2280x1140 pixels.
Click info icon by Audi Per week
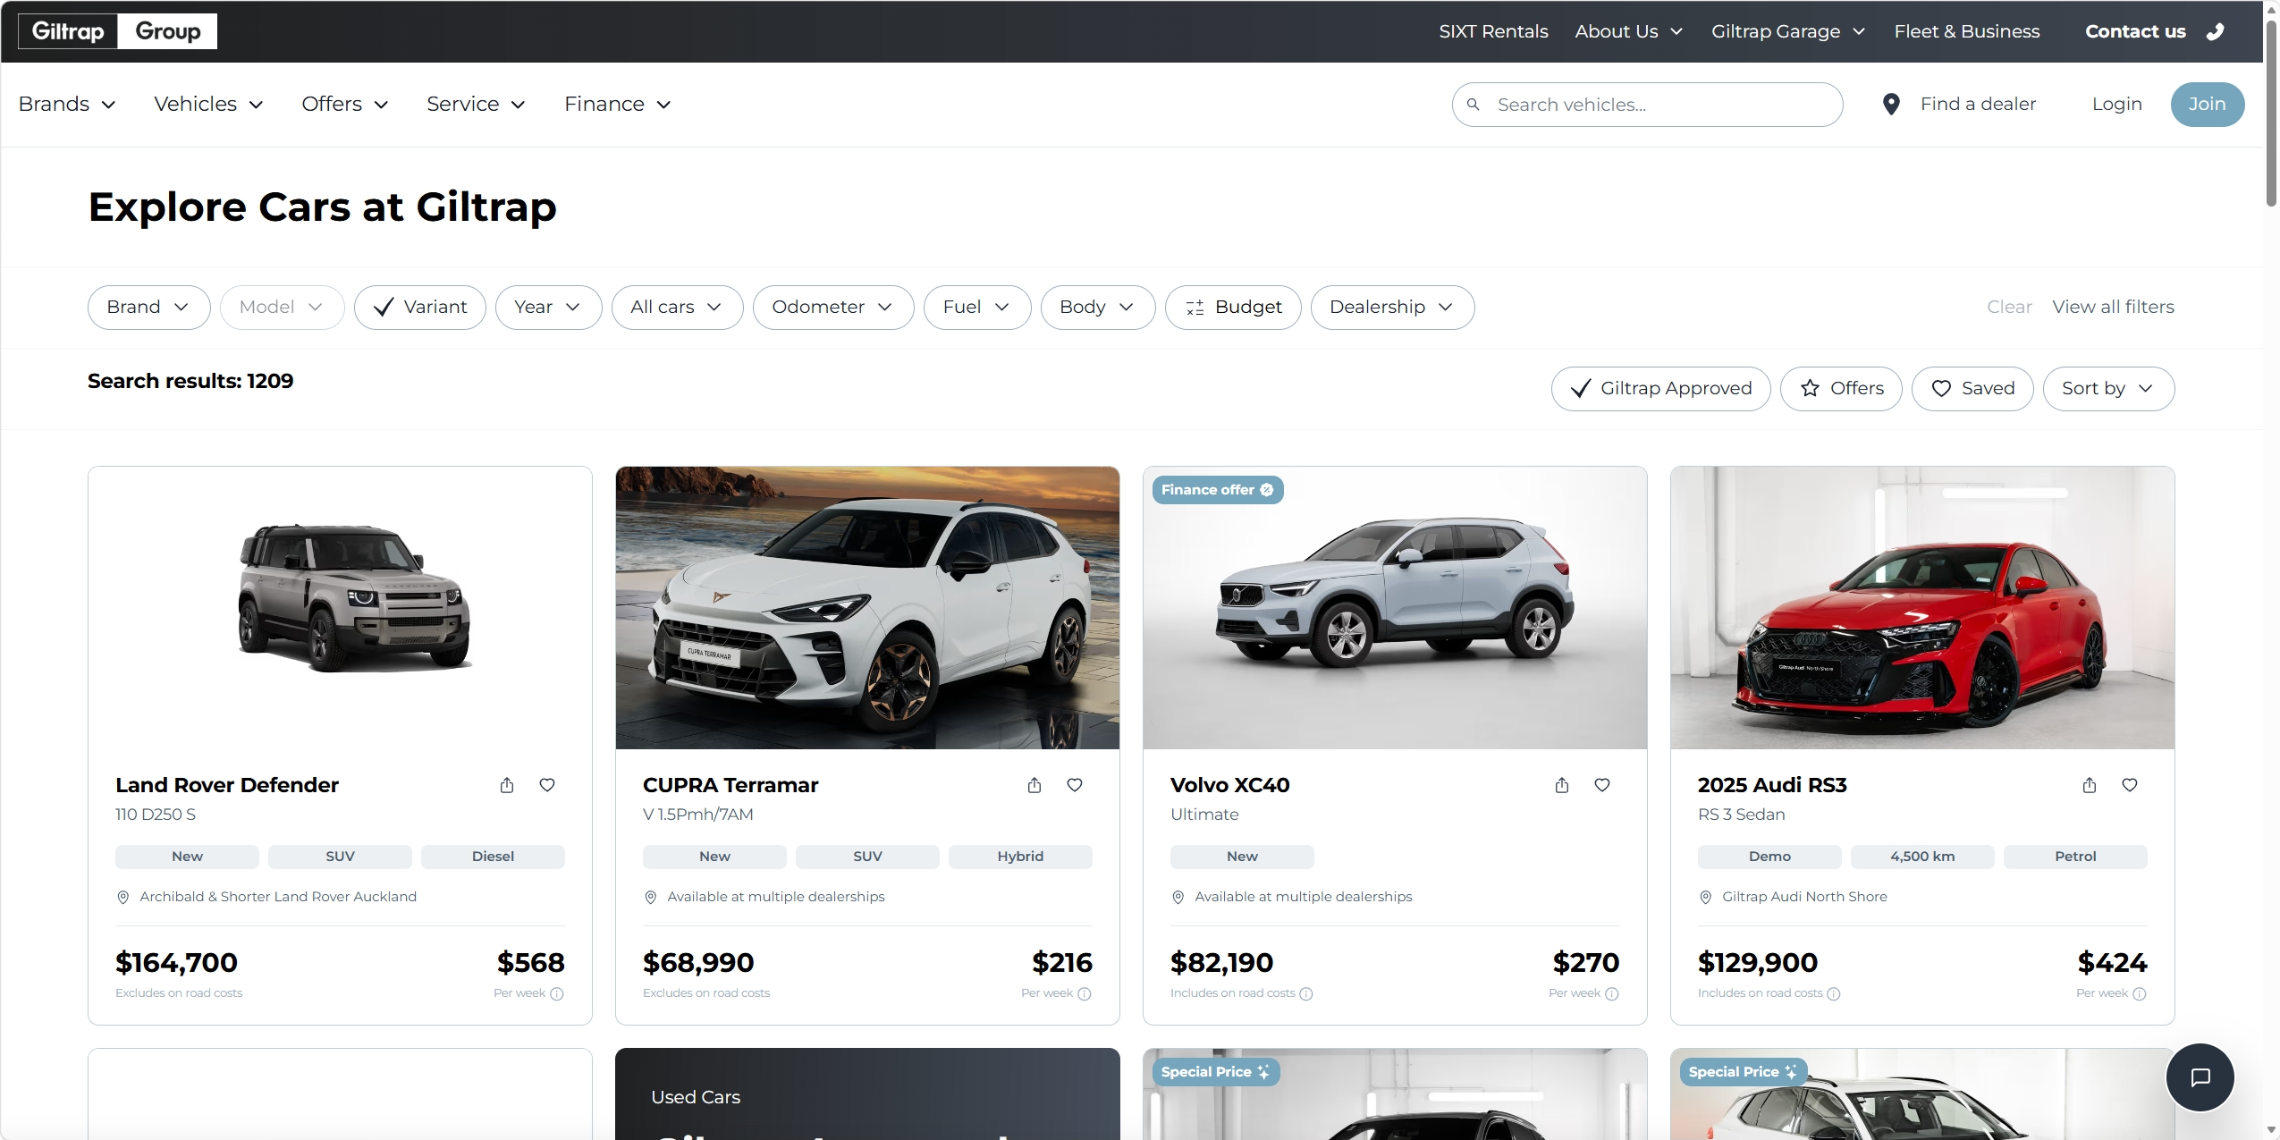pyautogui.click(x=2140, y=994)
